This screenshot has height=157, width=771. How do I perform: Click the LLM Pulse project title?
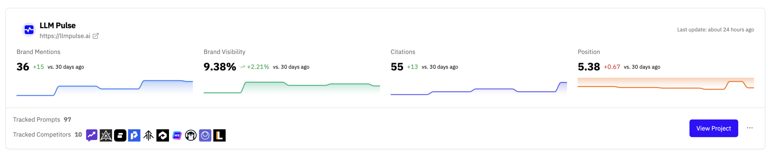58,26
